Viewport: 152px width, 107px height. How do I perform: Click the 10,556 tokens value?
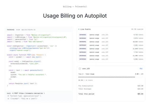138,42
